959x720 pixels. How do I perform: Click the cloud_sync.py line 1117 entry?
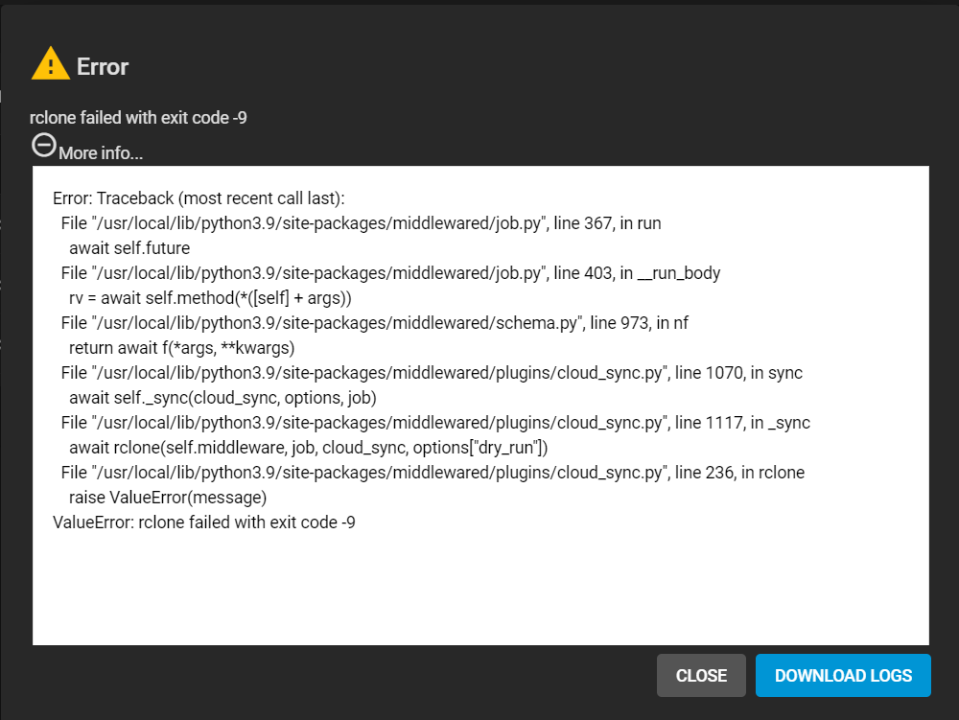(x=435, y=423)
